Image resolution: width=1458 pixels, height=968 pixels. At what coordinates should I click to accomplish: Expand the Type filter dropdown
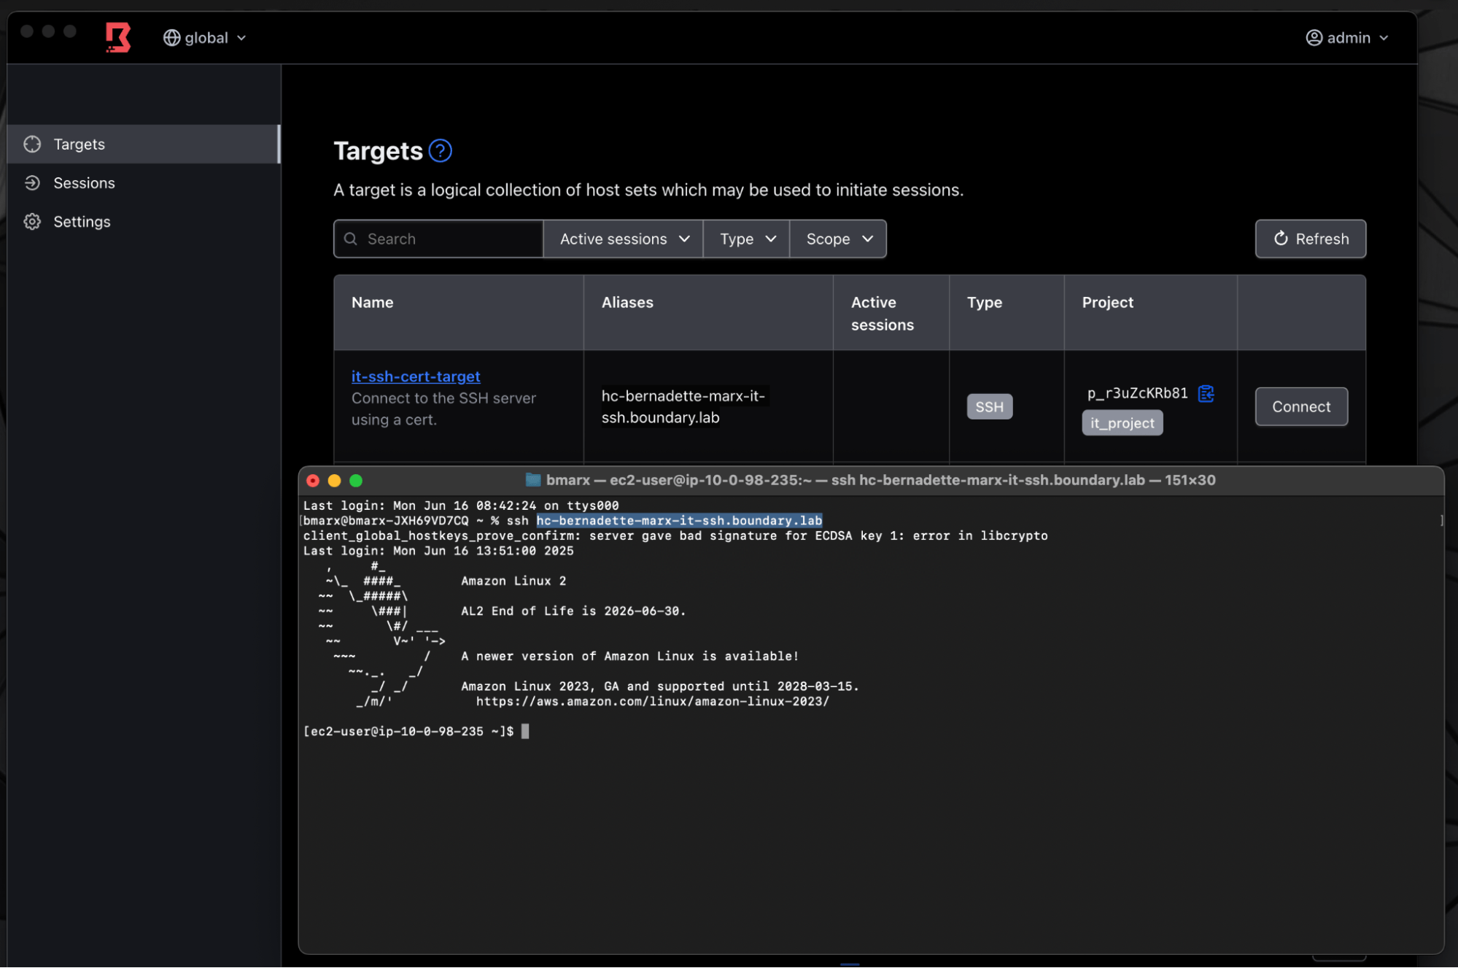745,239
